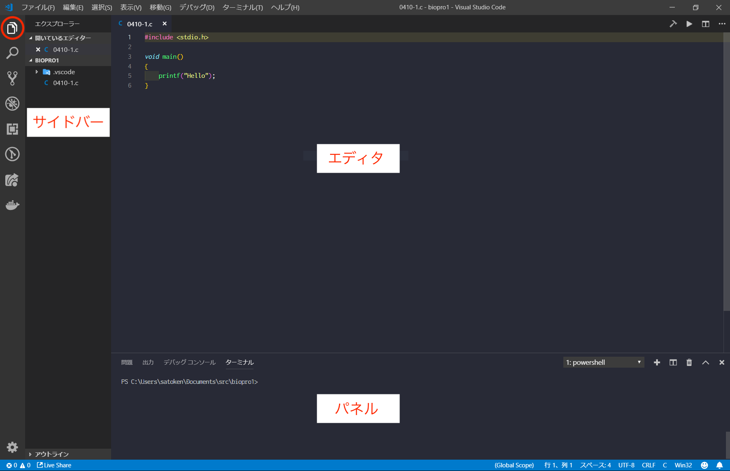Change indentation via スペース: 4
This screenshot has height=471, width=730.
click(x=595, y=465)
